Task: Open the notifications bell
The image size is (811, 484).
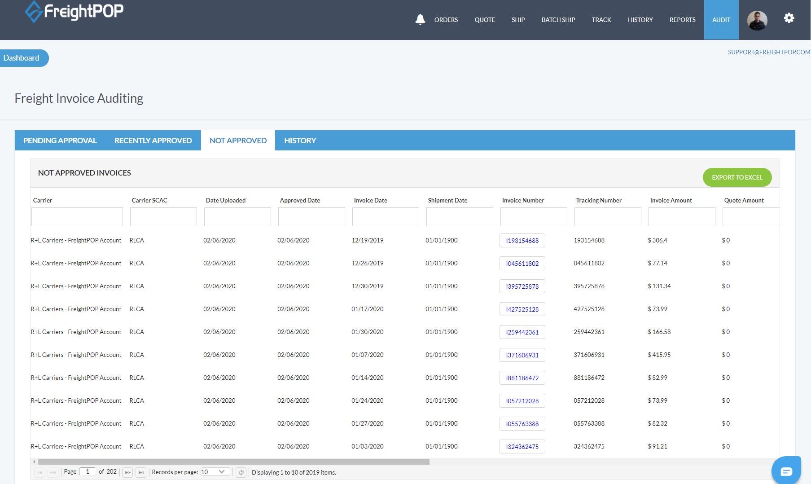Action: (420, 20)
